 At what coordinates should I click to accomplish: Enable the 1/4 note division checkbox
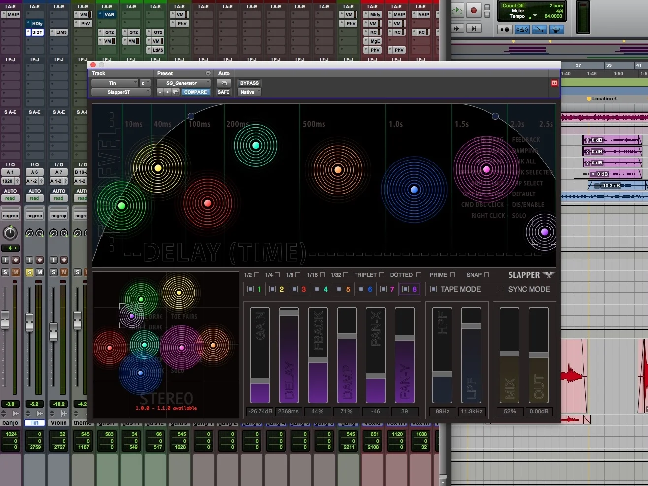pyautogui.click(x=277, y=275)
